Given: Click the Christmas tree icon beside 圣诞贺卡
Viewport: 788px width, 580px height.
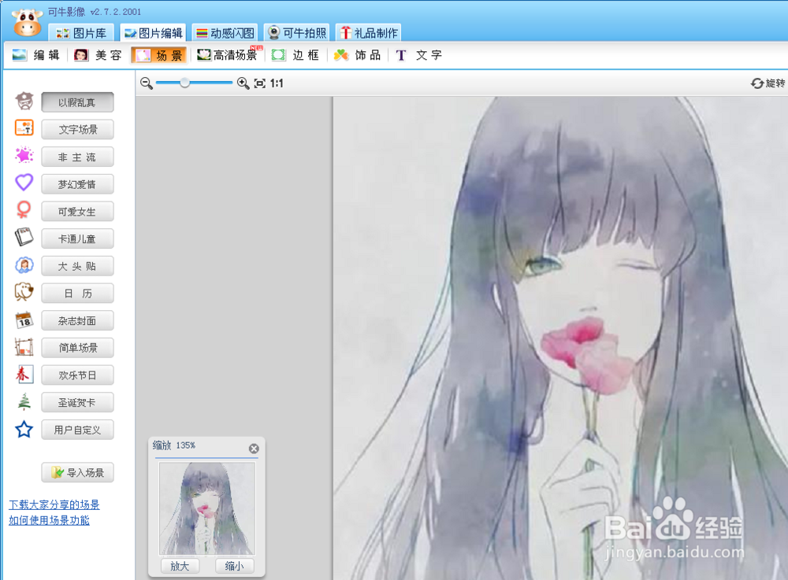Looking at the screenshot, I should tap(24, 401).
